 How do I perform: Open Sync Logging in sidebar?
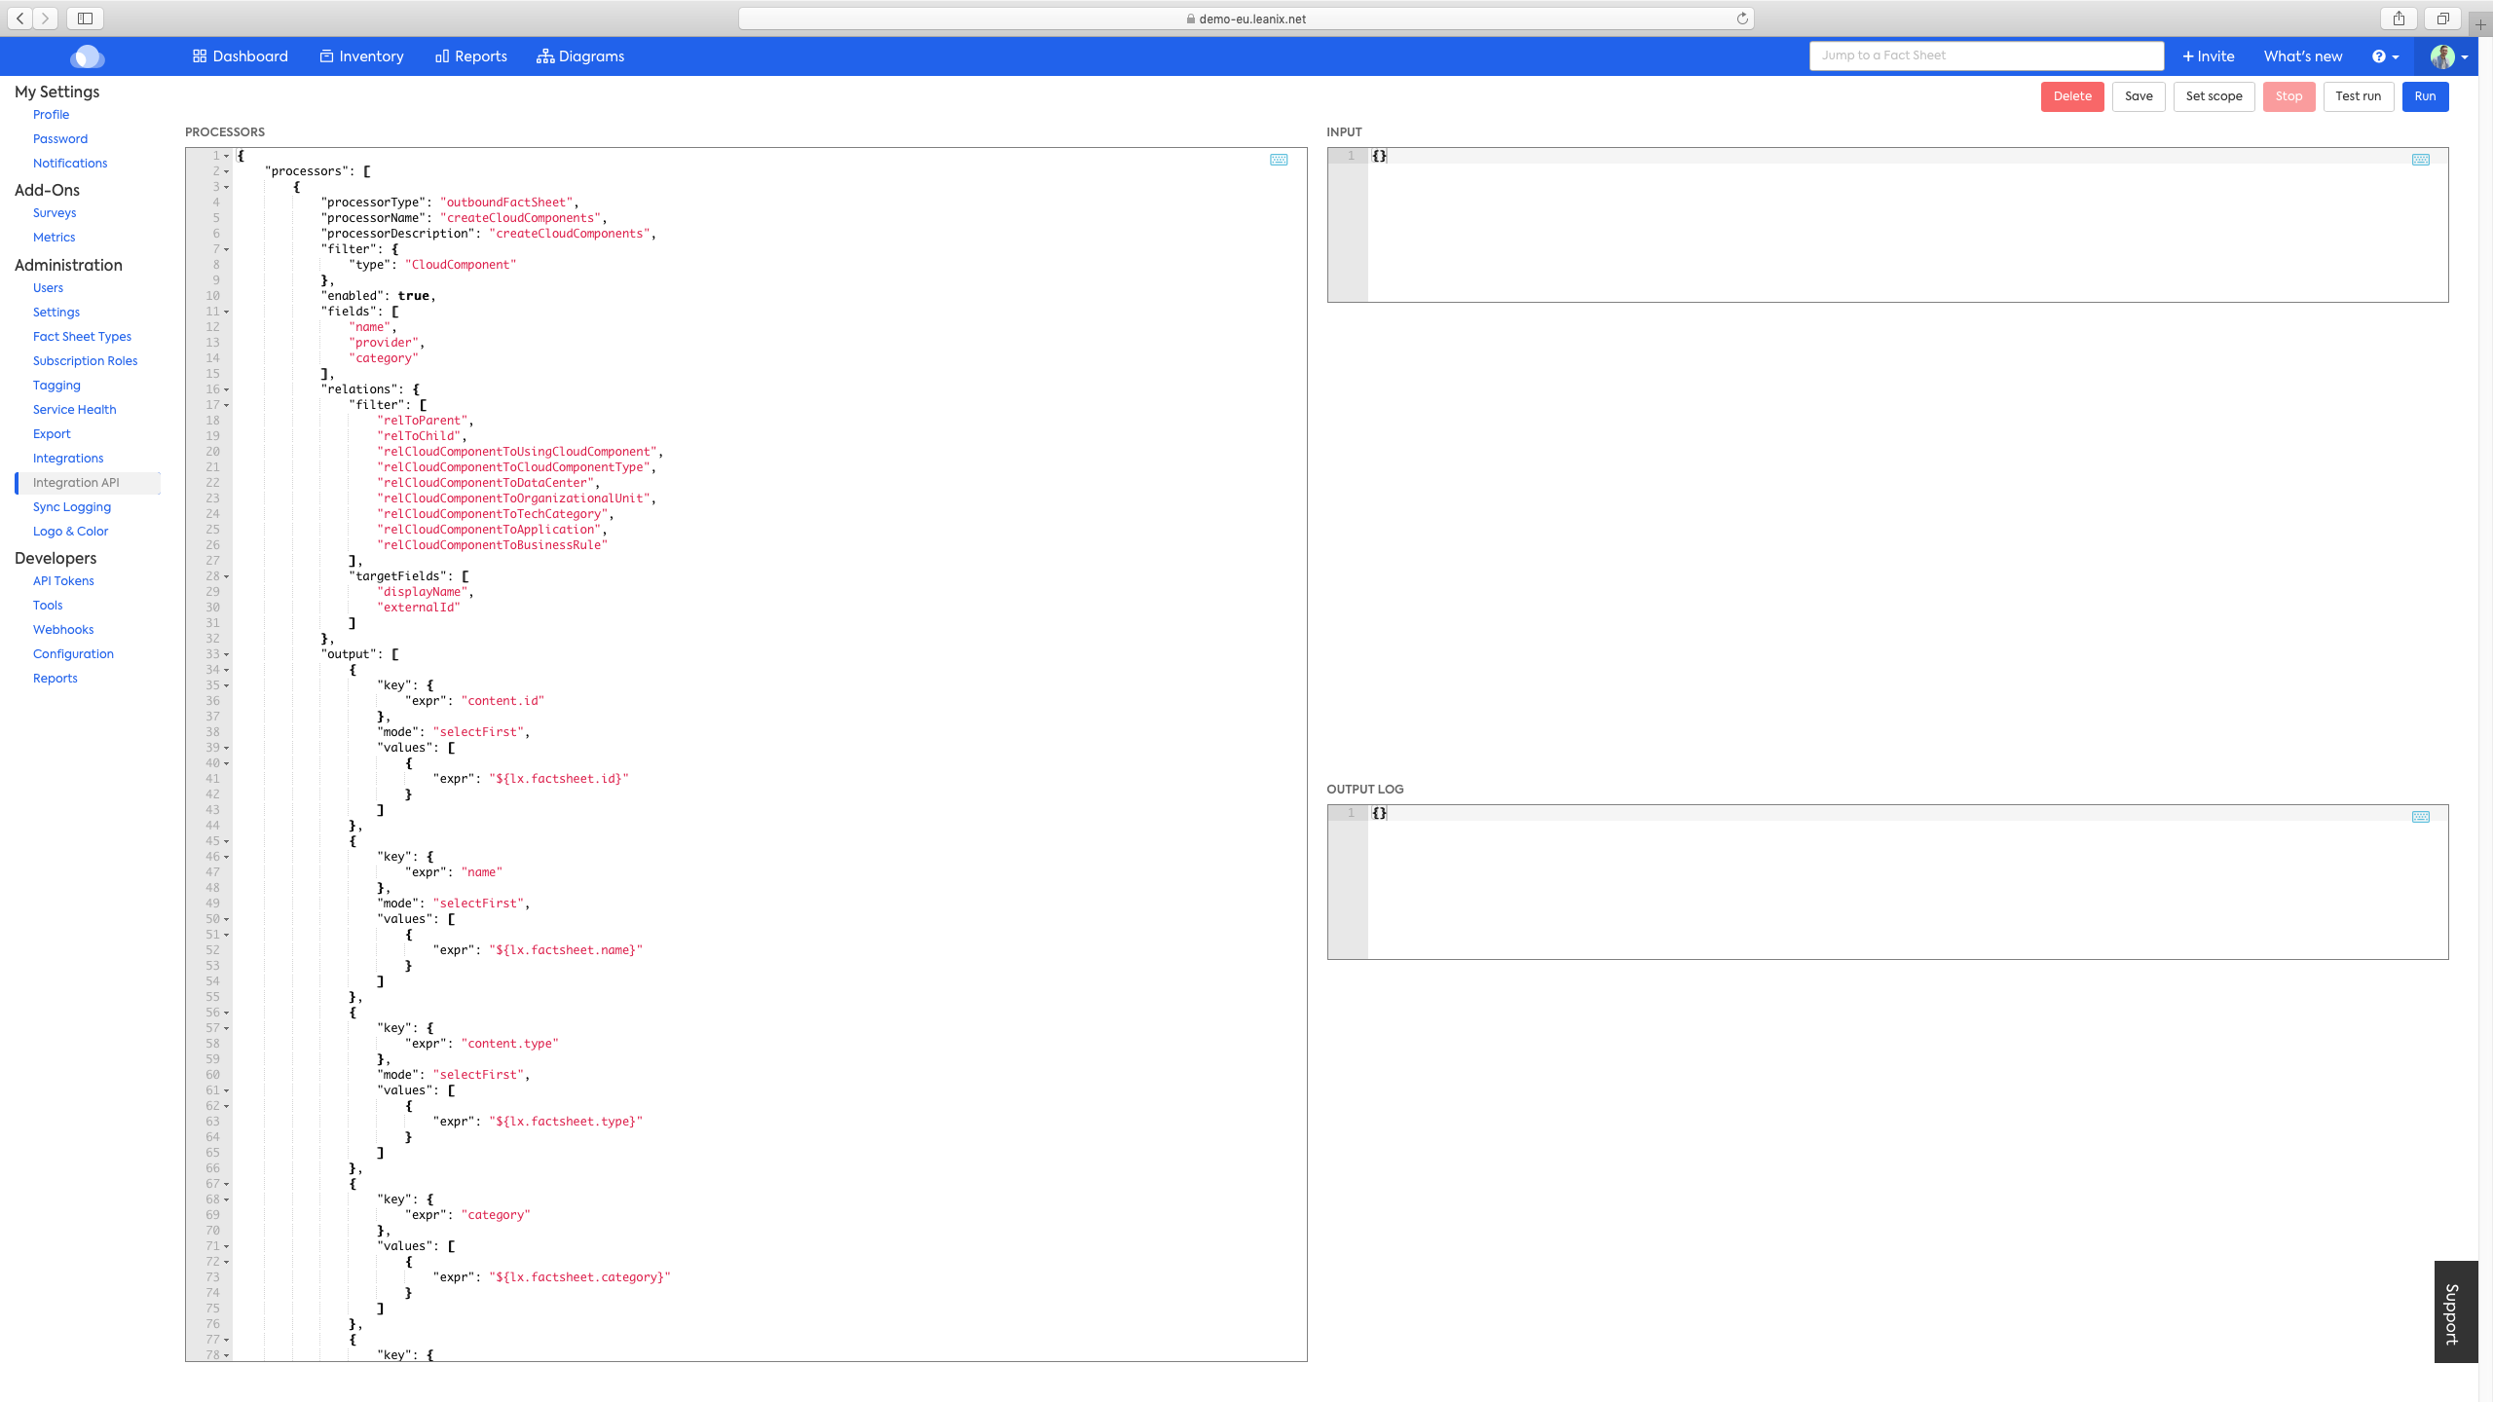point(72,507)
